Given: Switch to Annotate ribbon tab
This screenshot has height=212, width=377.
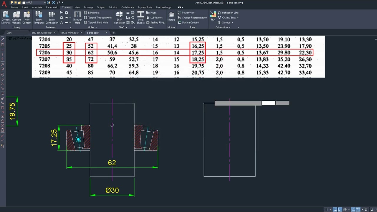Looking at the screenshot, I should pyautogui.click(x=37, y=7).
